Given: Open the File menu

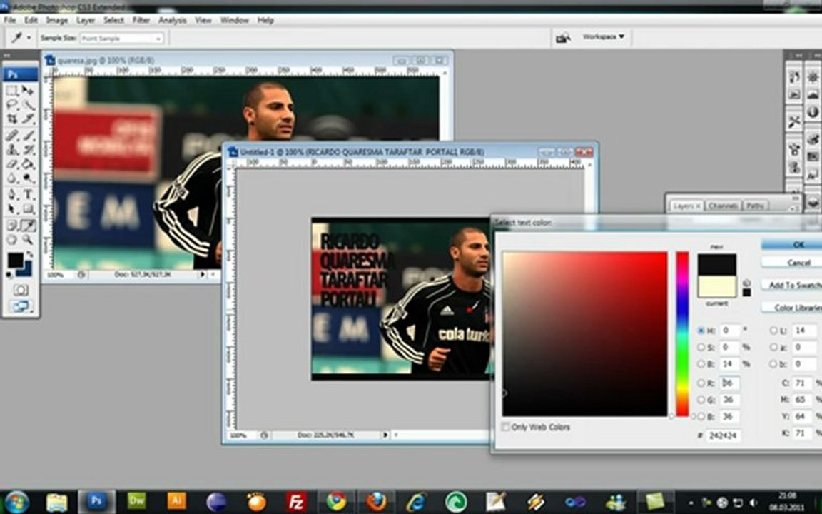Looking at the screenshot, I should (x=9, y=20).
